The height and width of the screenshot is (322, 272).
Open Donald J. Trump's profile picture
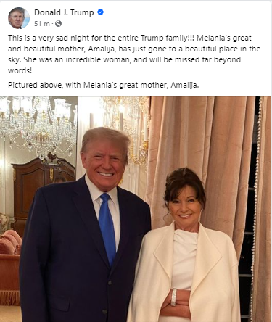click(19, 18)
